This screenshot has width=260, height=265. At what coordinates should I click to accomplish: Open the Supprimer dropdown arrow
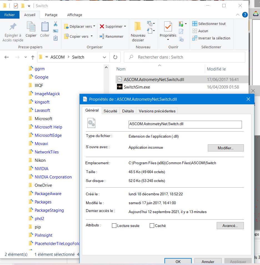click(x=125, y=26)
